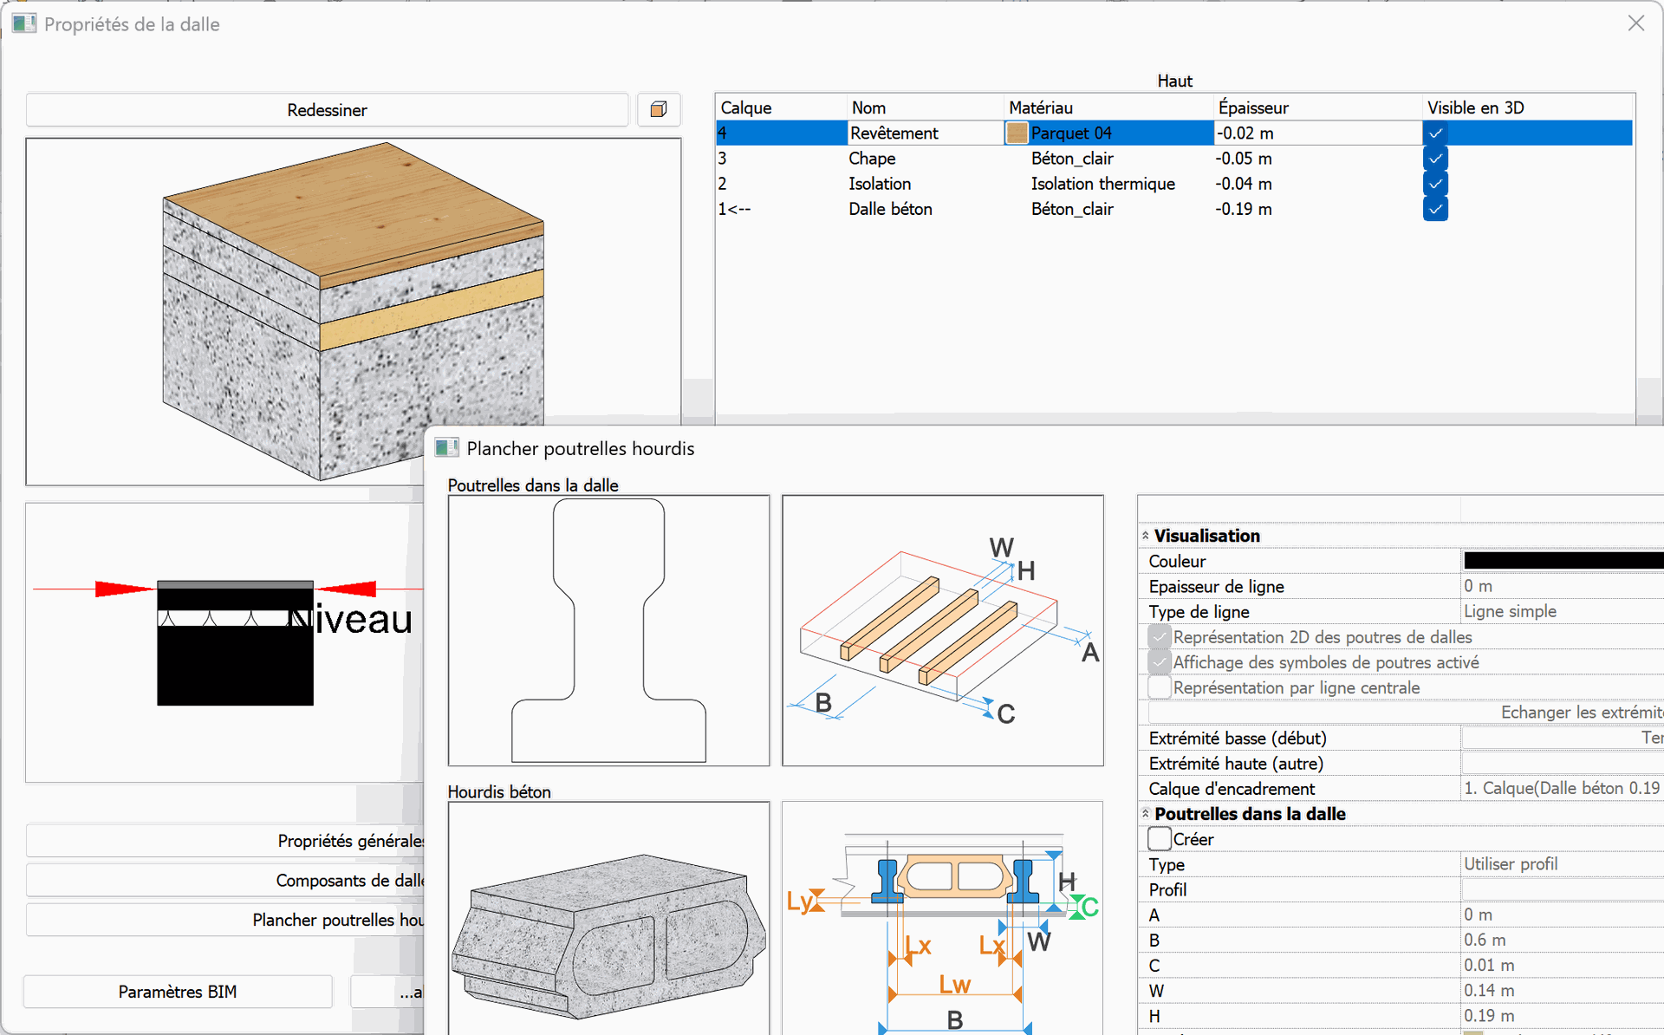Enable the Créer checkbox under Poutrelles
1664x1035 pixels.
(1159, 839)
